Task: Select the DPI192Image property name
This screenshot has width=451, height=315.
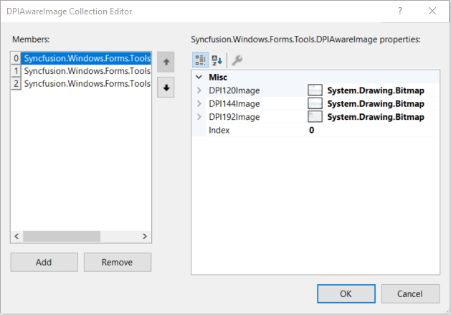Action: pos(234,117)
